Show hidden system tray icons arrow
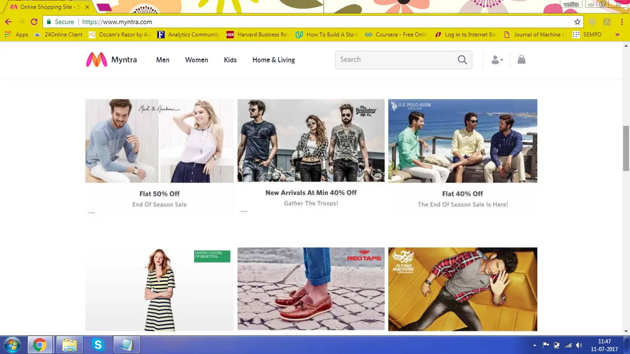Viewport: 630px width, 354px height. click(x=535, y=345)
